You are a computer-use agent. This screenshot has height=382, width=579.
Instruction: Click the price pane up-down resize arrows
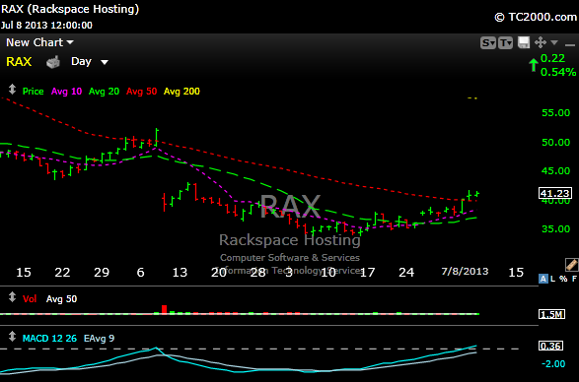pyautogui.click(x=12, y=90)
